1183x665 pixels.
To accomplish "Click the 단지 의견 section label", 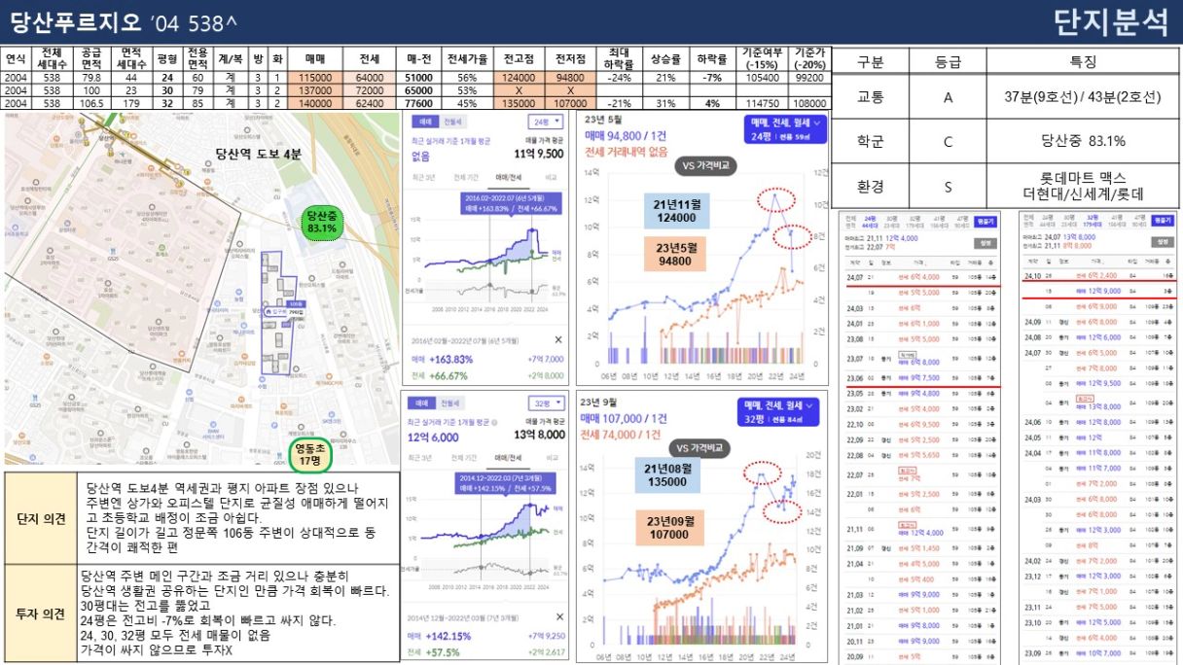I will (x=40, y=517).
